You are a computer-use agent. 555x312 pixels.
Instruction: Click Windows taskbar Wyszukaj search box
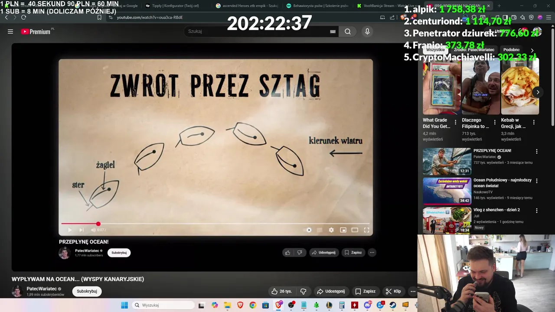click(x=163, y=305)
